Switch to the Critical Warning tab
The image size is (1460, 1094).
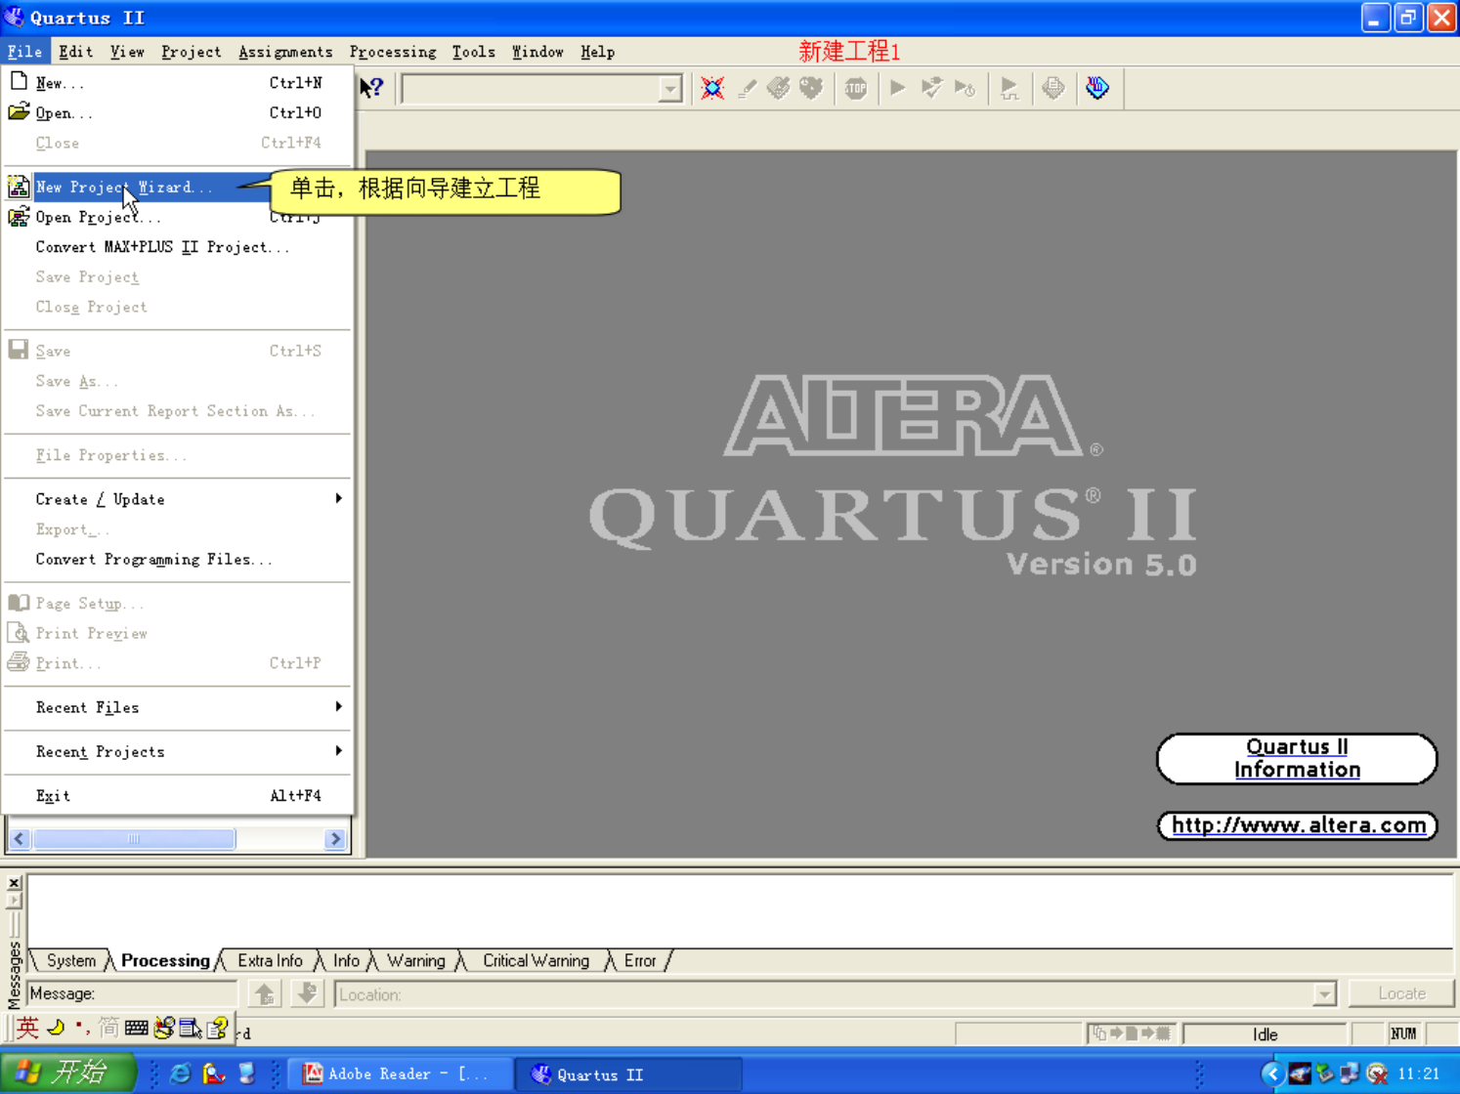pyautogui.click(x=536, y=960)
